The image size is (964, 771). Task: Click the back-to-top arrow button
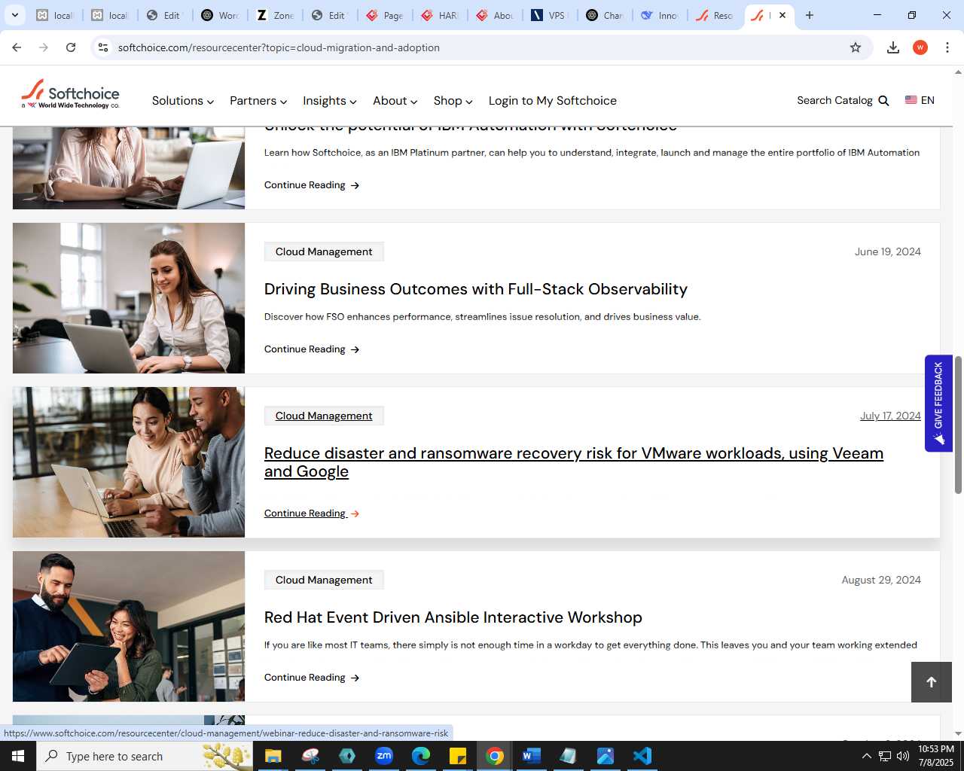coord(932,682)
